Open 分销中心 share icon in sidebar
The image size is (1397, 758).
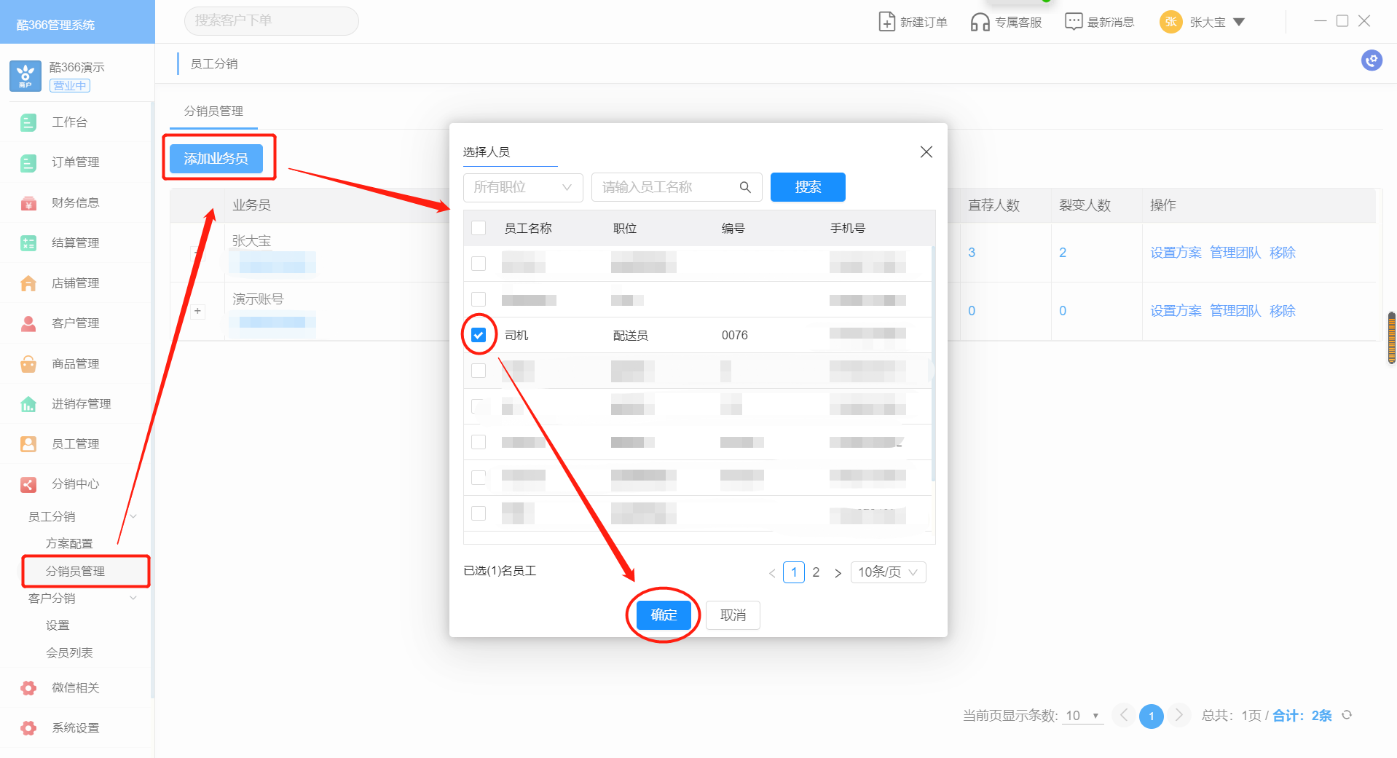[28, 484]
